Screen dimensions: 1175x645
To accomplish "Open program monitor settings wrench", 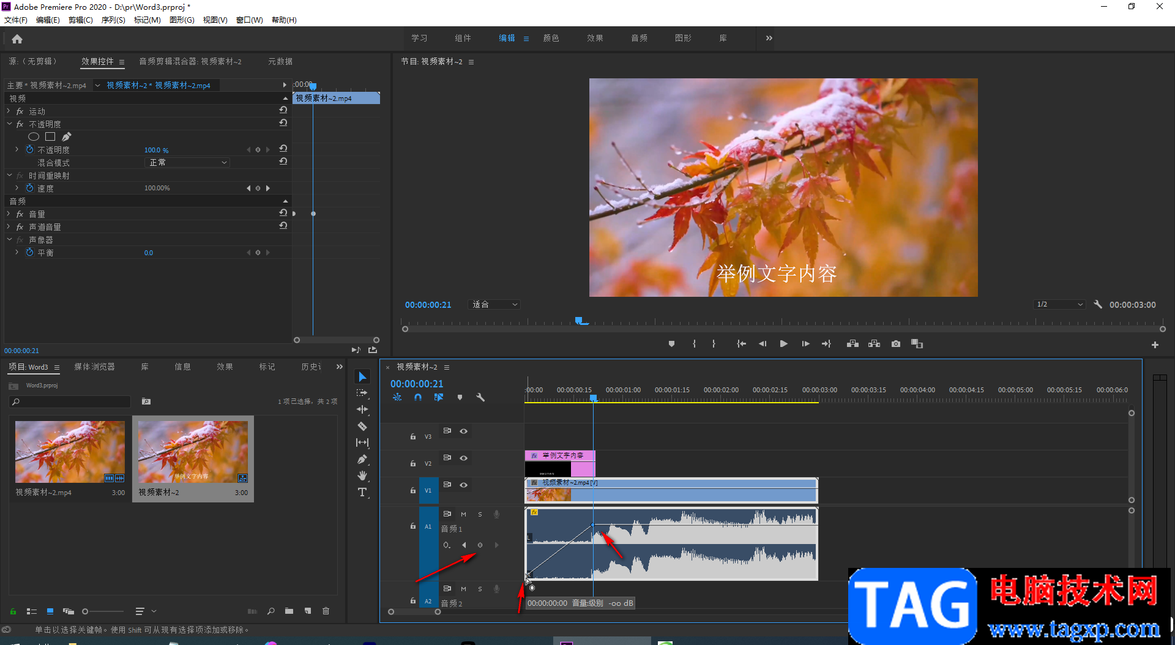I will click(x=1098, y=304).
